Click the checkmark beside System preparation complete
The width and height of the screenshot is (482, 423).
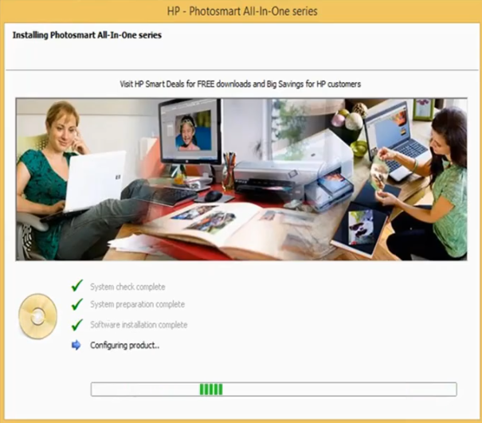pyautogui.click(x=76, y=304)
